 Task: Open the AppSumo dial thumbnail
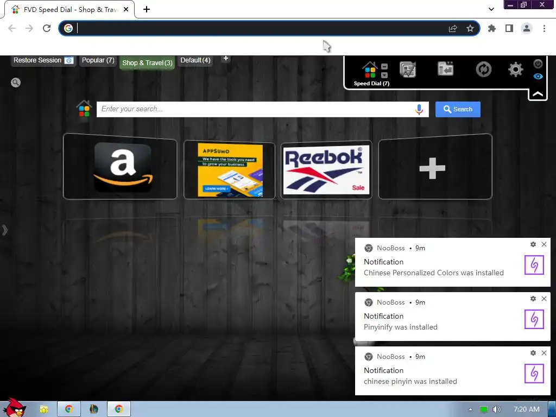click(230, 169)
